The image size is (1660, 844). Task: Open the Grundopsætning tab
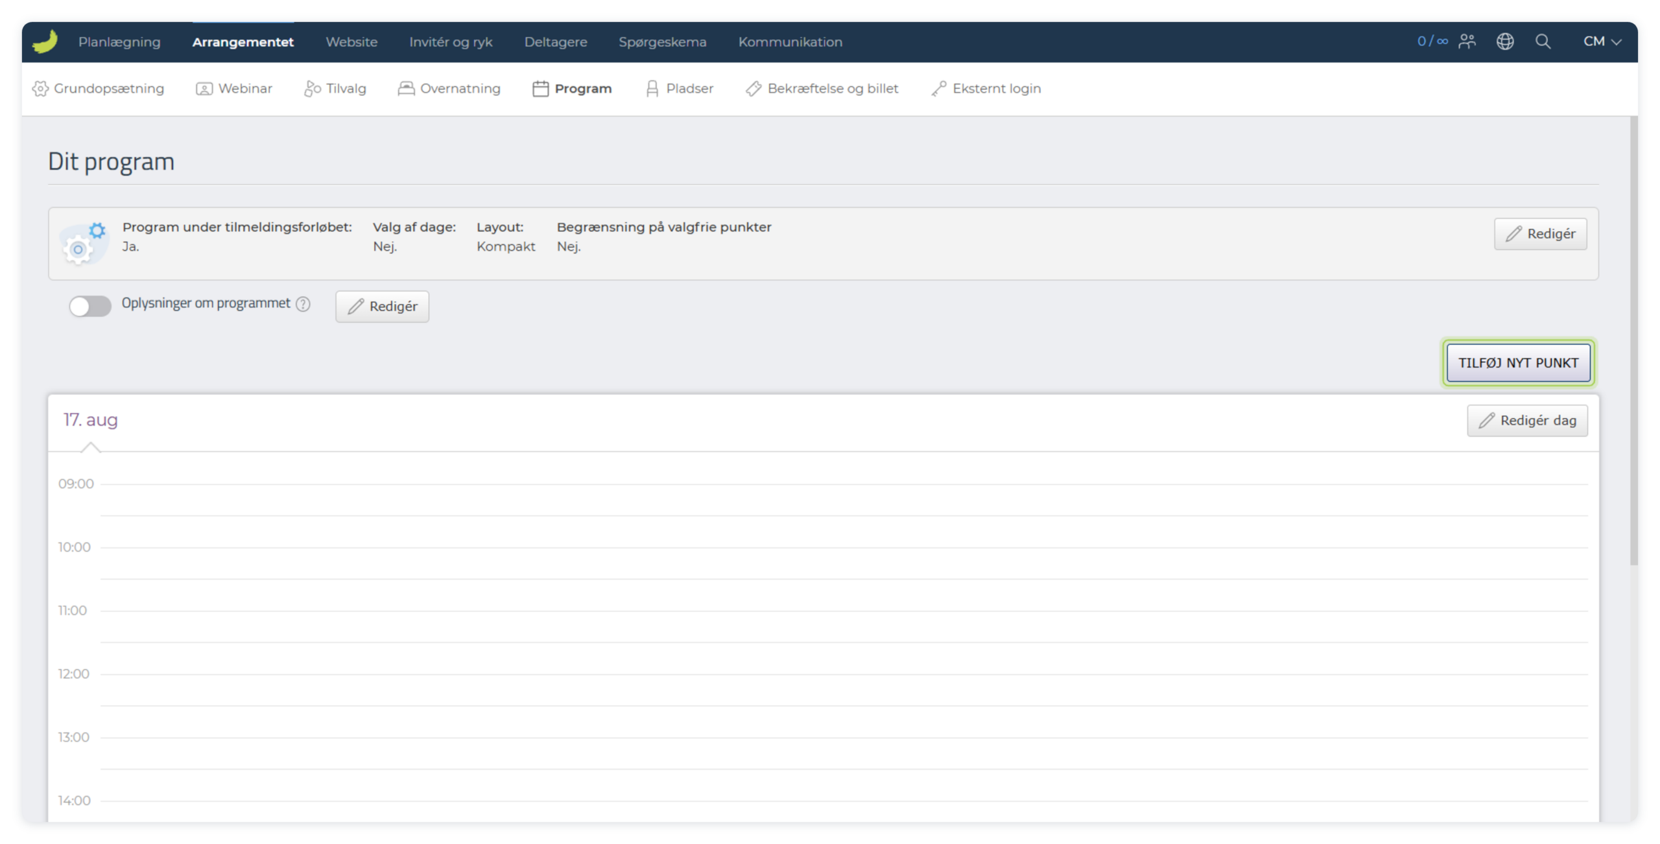coord(98,88)
